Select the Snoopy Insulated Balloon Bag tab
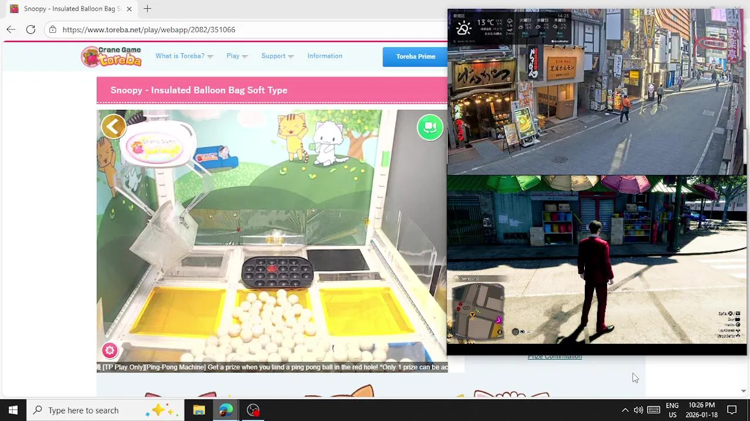This screenshot has width=750, height=421. (x=70, y=9)
